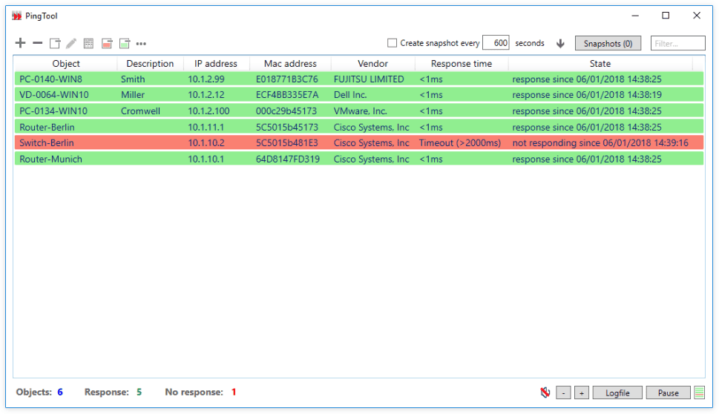
Task: Open the three-dots more options menu
Action: pos(141,44)
